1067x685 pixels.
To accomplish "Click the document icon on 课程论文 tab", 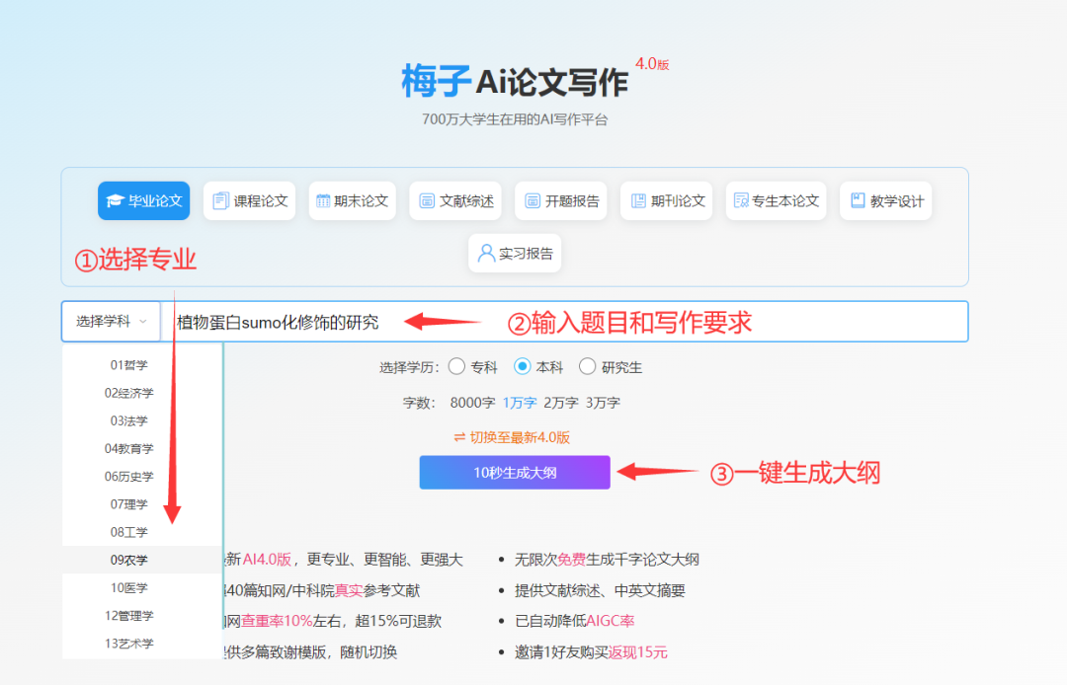I will (x=219, y=200).
